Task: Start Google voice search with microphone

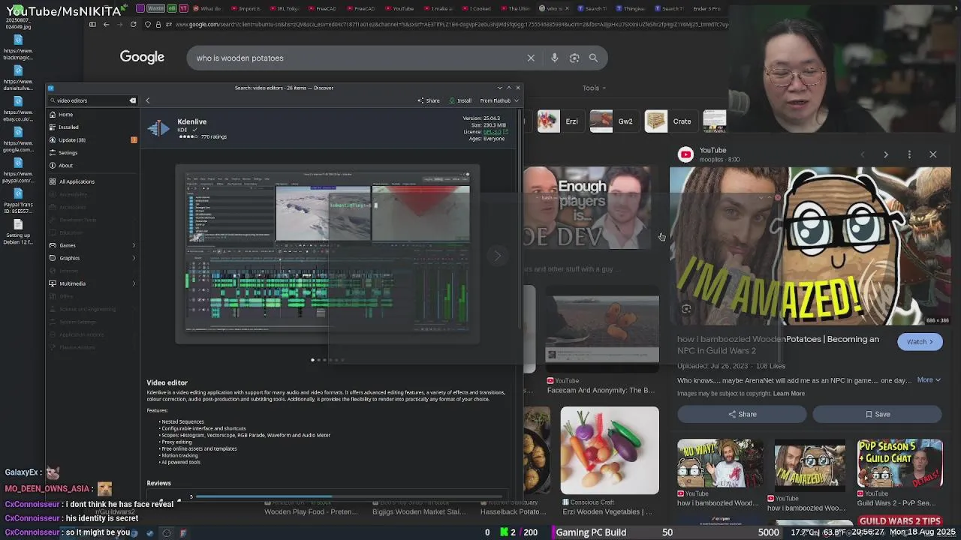Action: tap(554, 58)
